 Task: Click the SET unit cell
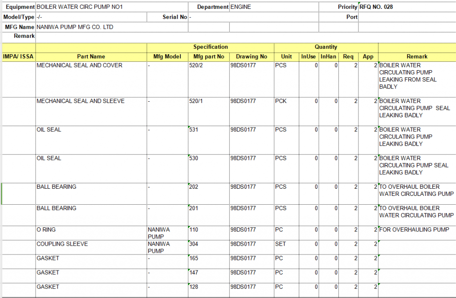(x=281, y=244)
